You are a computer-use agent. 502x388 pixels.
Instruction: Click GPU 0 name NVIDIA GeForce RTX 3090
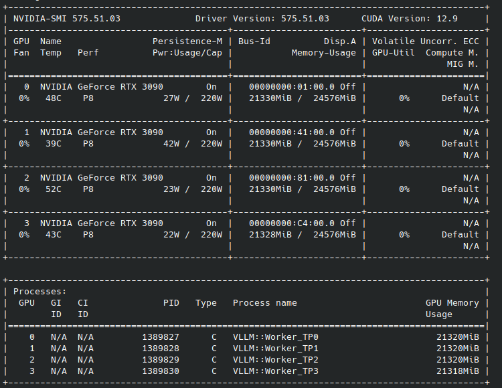pos(102,87)
